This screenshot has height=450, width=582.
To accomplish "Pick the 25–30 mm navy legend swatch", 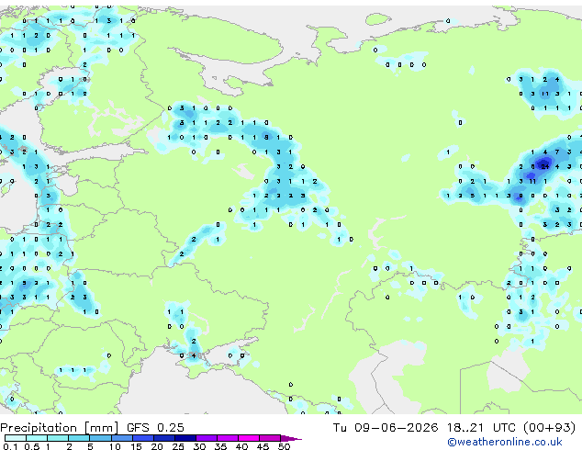I will pos(185,438).
